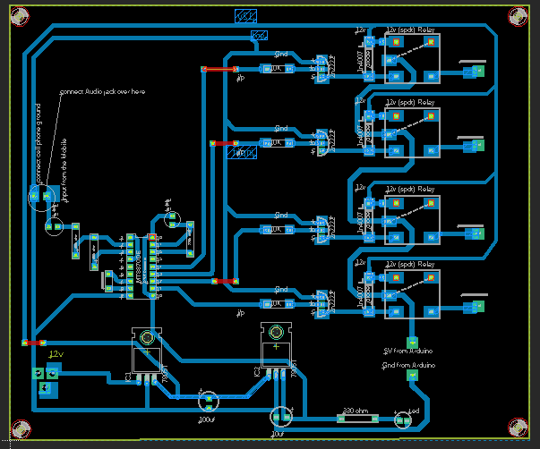Click the red pin-1 pad of MT8870DE
540x449 pixels.
click(152, 237)
